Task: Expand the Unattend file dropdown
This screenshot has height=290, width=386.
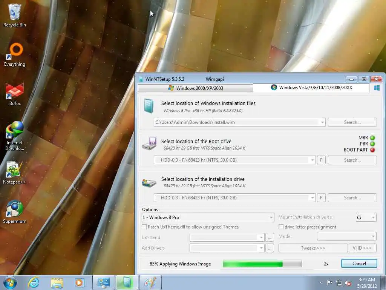Action: click(261, 238)
